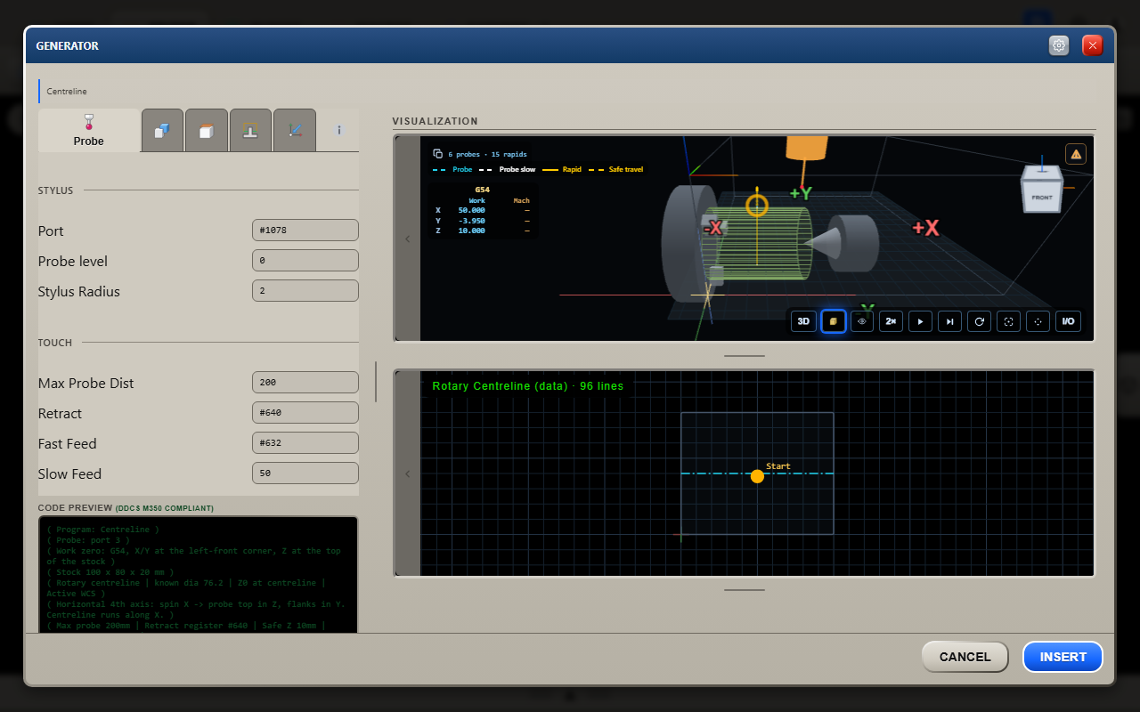Switch view using the 3D button
Screen dimensions: 1140x712
tap(803, 321)
